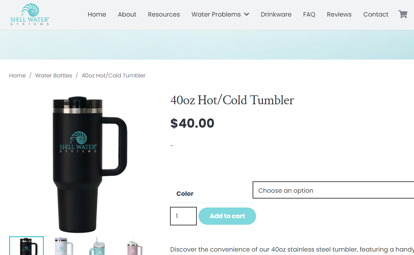
Task: Open the shopping cart icon
Action: coord(403,14)
